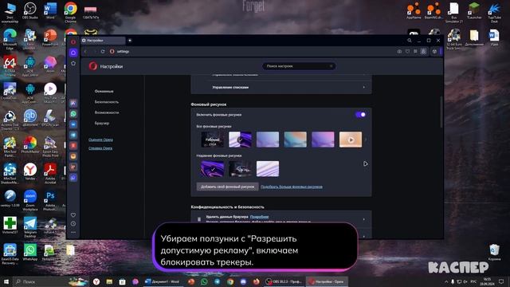Open Telegram in Opera sidebar
Screen dimensions: 510x287
click(73, 135)
